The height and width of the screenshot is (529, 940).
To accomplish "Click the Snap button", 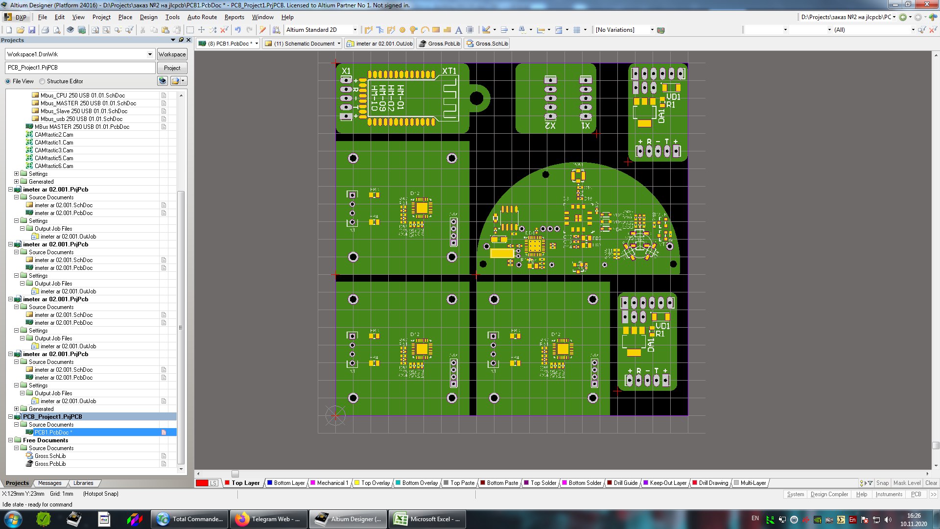I will [x=882, y=483].
